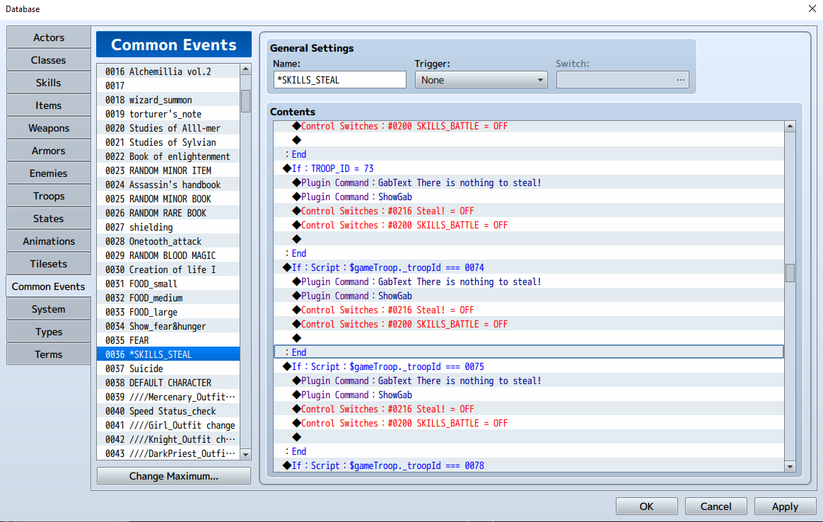Choose 0018 wizard_summon in the list
The width and height of the screenshot is (823, 522).
click(x=168, y=100)
